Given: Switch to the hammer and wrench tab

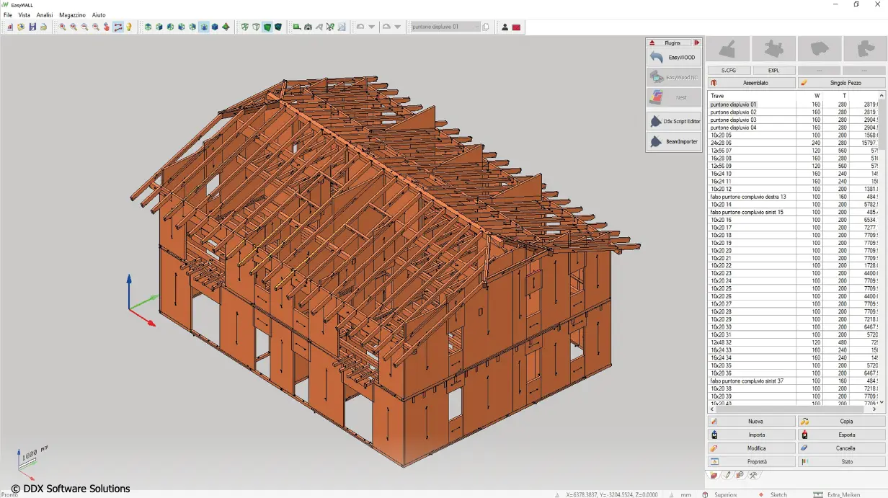Looking at the screenshot, I should click(x=753, y=475).
